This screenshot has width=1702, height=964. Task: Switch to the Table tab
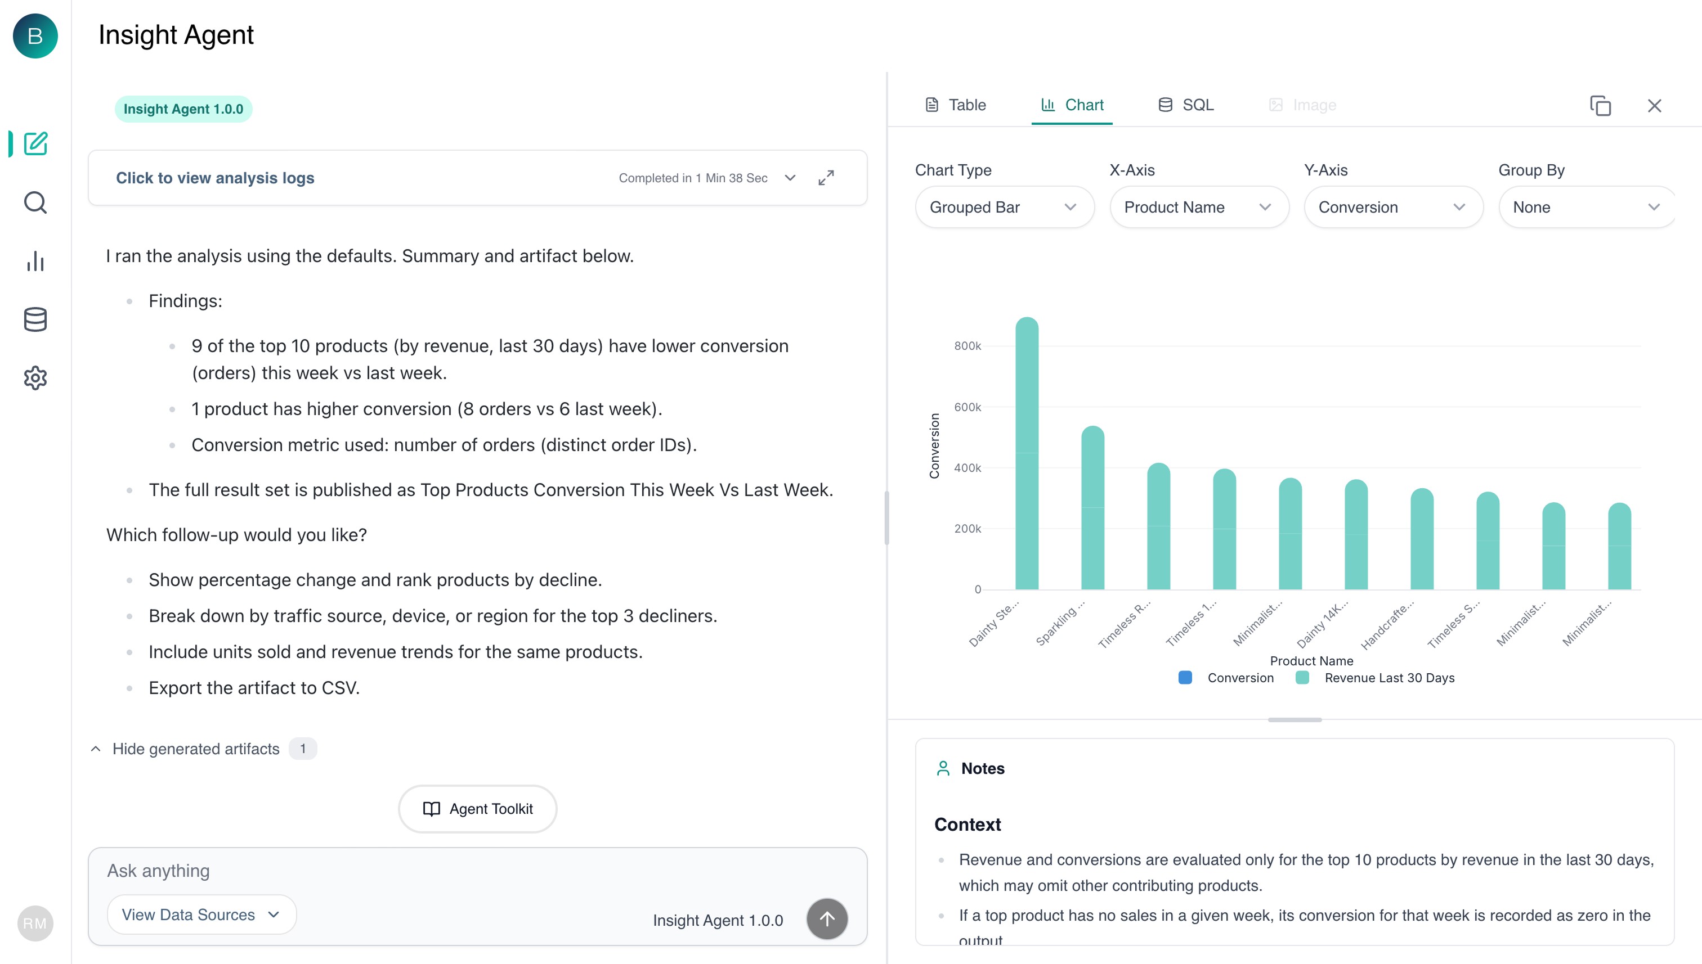[x=955, y=105]
